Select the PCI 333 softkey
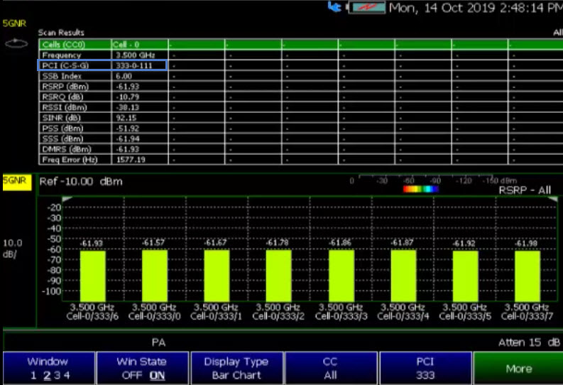Screen dimensions: 563x385 [425, 368]
